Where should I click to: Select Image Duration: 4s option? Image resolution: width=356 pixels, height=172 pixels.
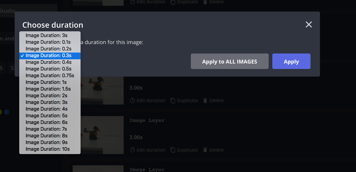[x=50, y=109]
